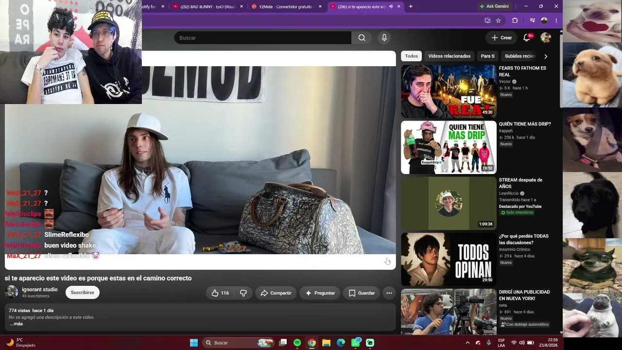
Task: Open Windows Start menu
Action: pyautogui.click(x=194, y=343)
